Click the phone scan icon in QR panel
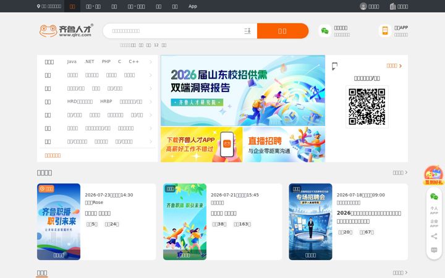The width and height of the screenshot is (445, 278). point(334,66)
